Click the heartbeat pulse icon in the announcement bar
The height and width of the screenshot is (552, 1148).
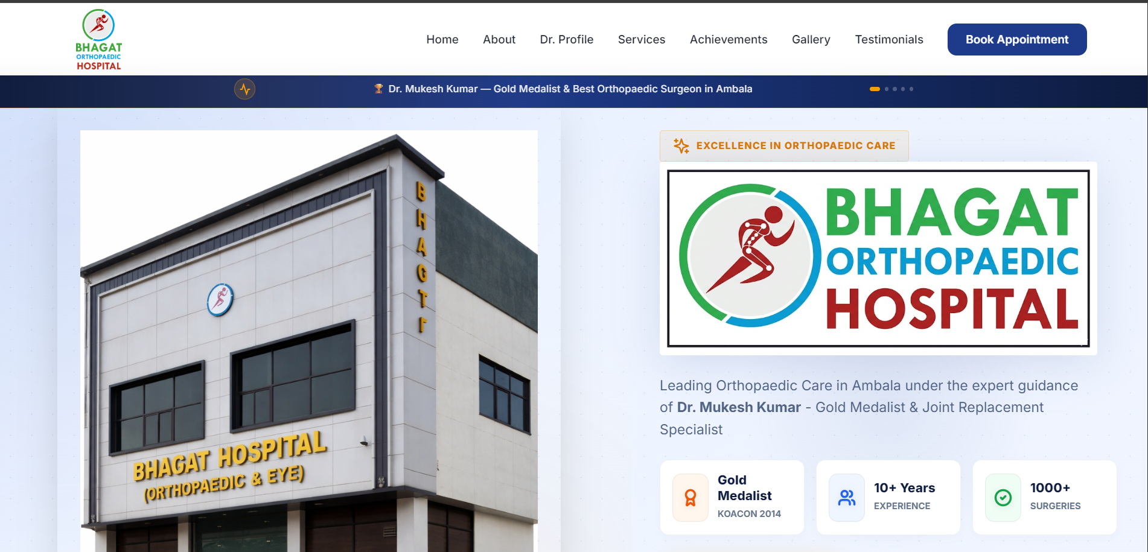[244, 89]
